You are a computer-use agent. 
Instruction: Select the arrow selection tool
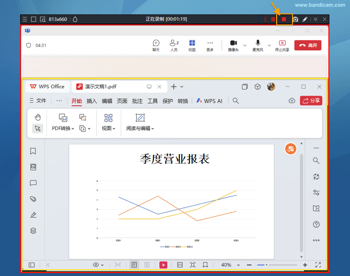coord(37,129)
